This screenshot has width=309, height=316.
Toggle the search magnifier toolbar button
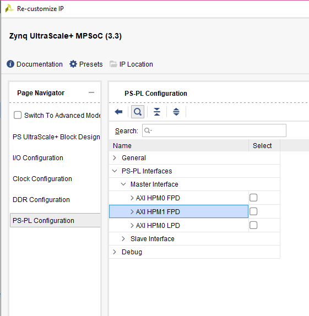tap(138, 112)
